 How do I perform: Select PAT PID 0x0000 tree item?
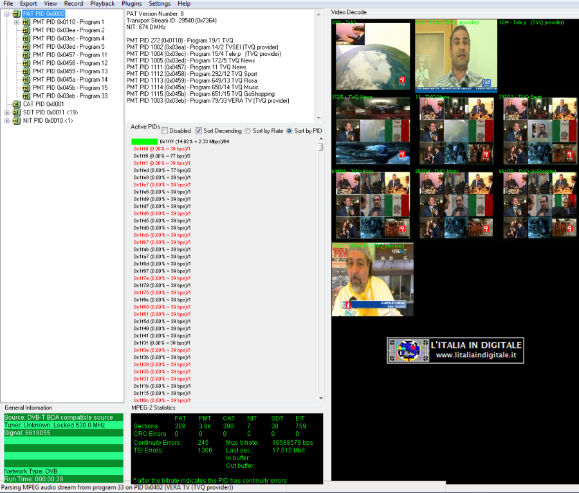click(44, 14)
